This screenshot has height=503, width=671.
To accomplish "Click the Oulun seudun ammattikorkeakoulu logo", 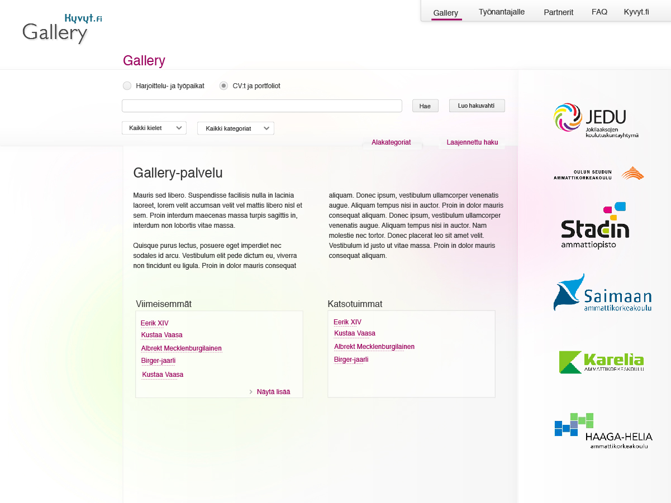I will pos(598,174).
